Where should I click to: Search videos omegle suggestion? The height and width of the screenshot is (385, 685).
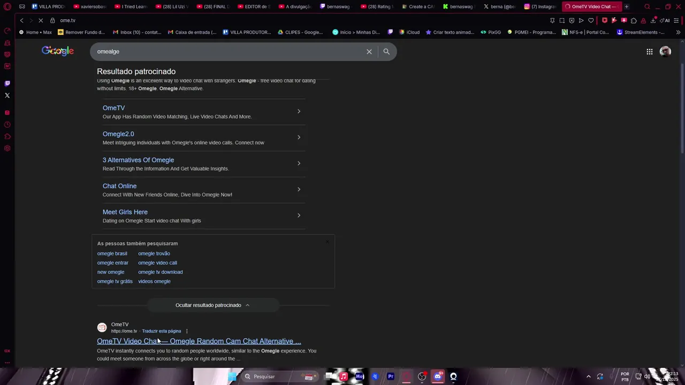pos(154,281)
